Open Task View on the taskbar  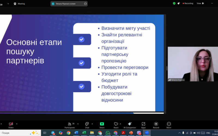pos(45,133)
